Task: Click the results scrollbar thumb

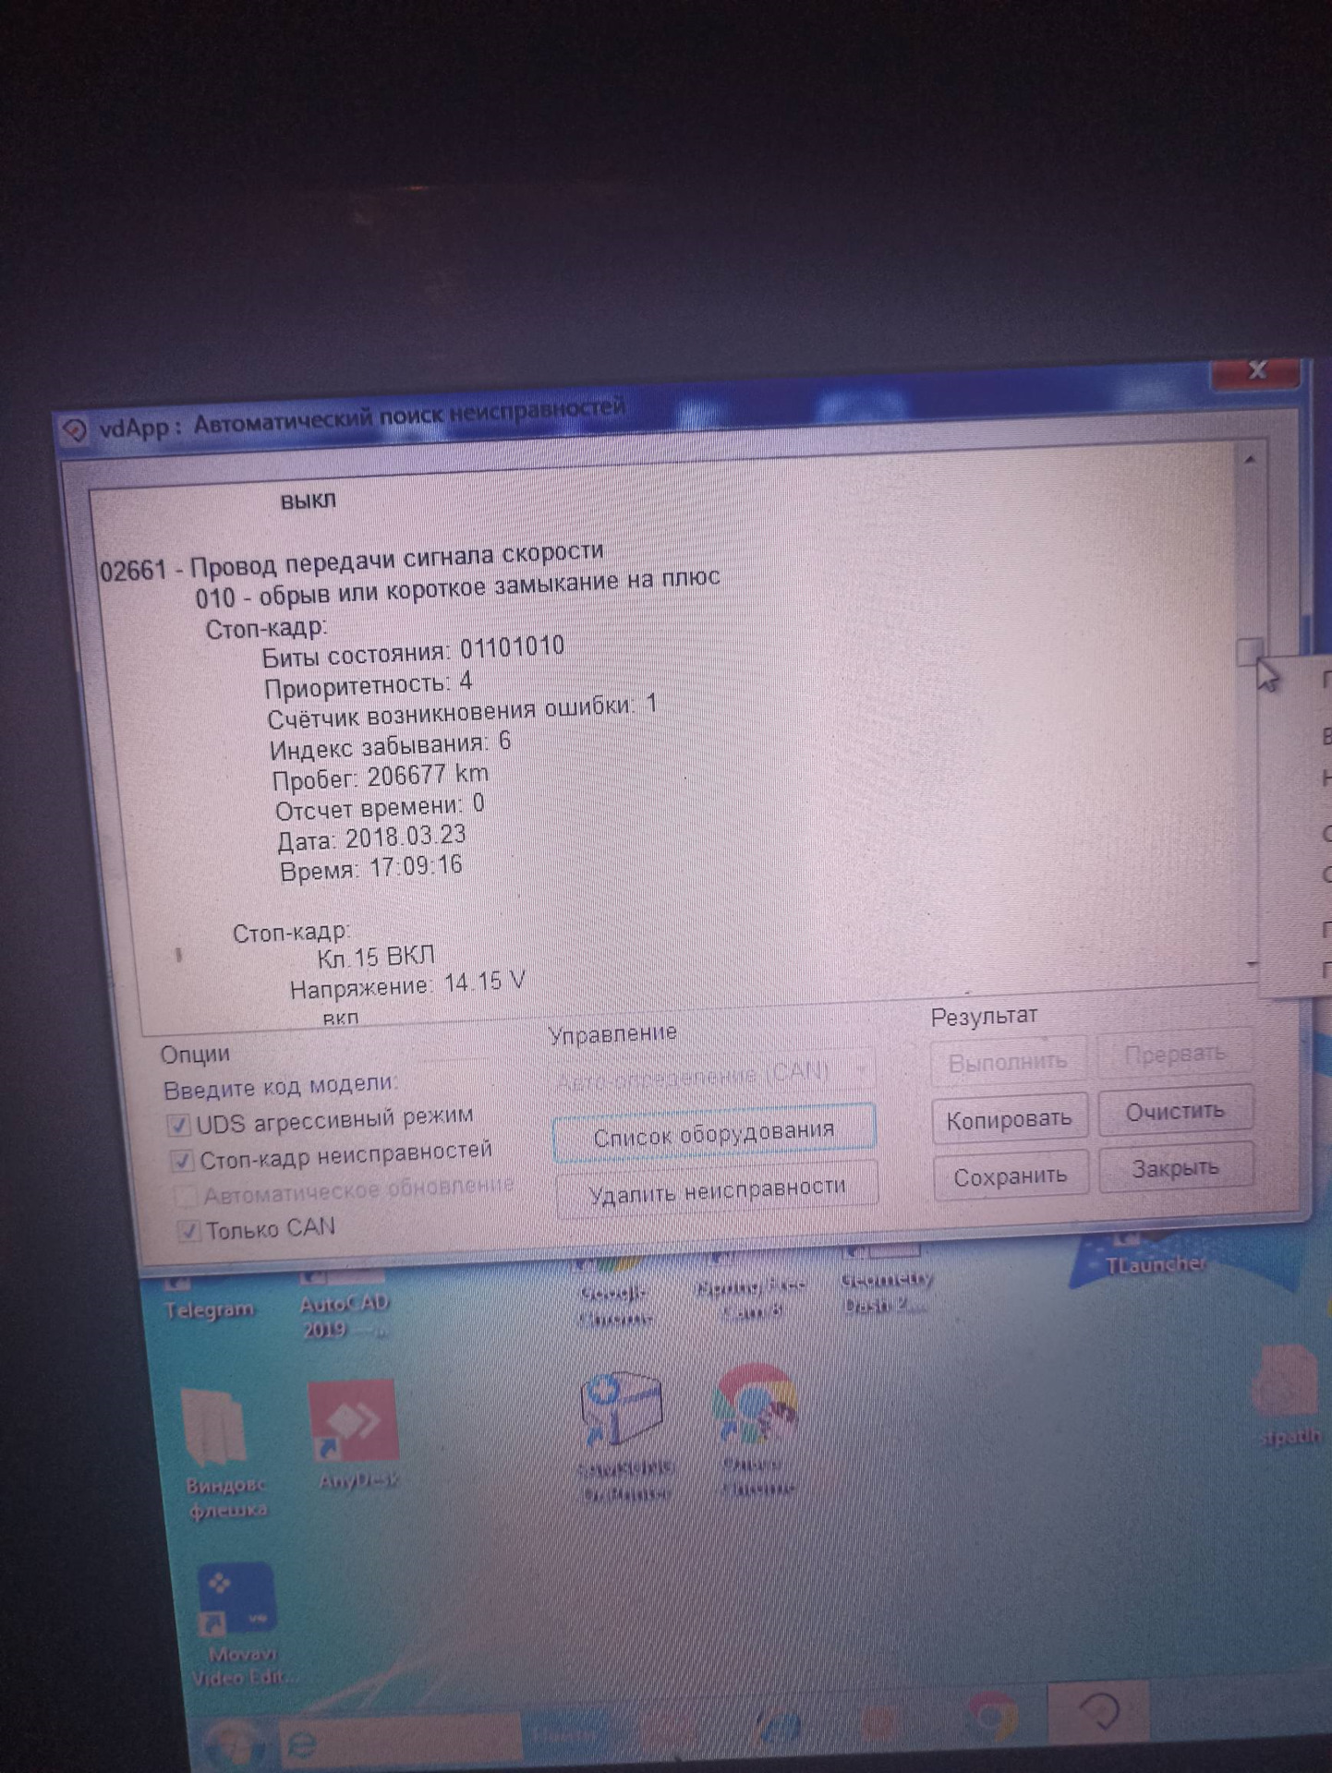Action: coord(1249,652)
